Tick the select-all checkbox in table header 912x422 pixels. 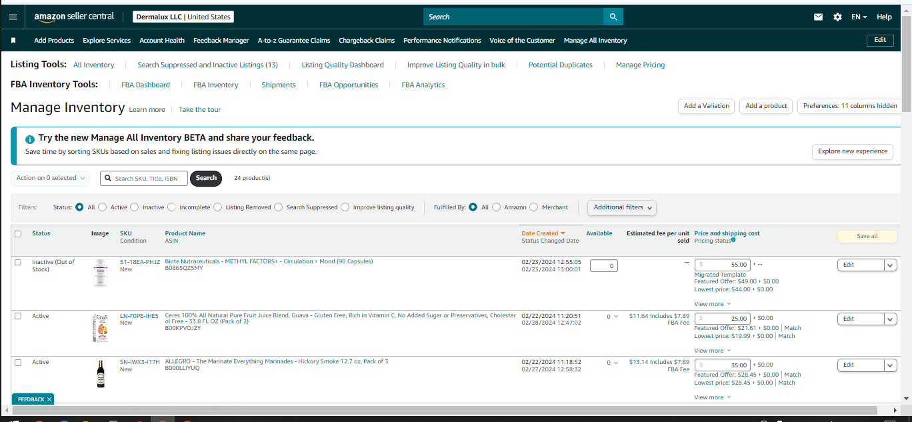(x=18, y=234)
